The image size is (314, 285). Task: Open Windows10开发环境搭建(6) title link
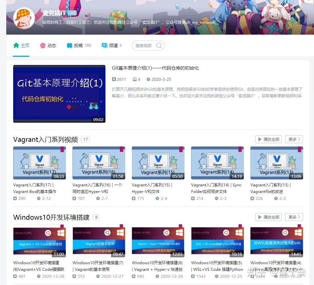click(x=157, y=266)
